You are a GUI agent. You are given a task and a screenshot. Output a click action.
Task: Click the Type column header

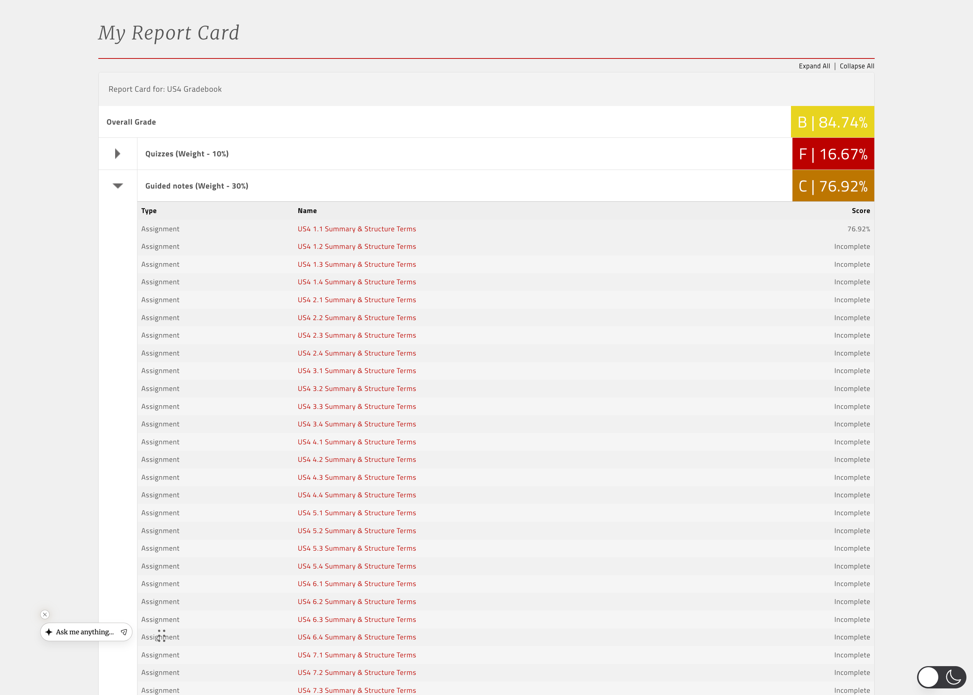click(149, 210)
